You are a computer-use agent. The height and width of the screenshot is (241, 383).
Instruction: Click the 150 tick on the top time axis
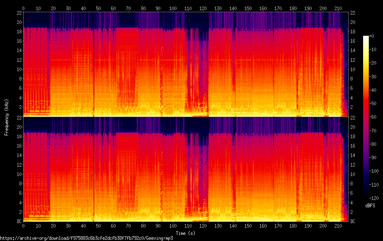click(x=248, y=8)
